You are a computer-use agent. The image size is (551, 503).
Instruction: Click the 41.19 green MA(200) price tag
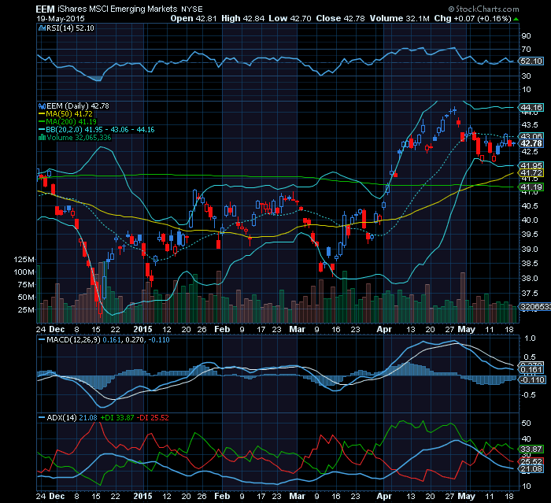(x=531, y=187)
